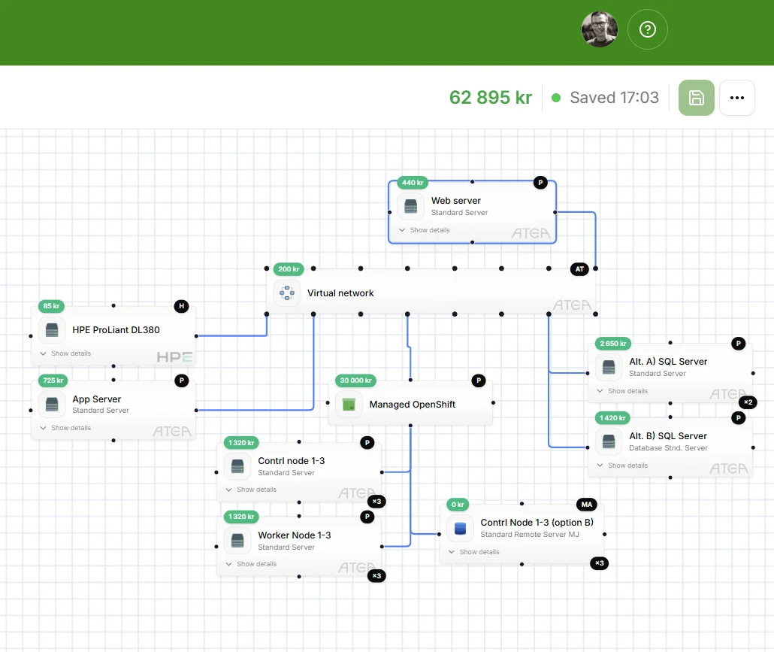Open the three-dot more options menu

[736, 98]
